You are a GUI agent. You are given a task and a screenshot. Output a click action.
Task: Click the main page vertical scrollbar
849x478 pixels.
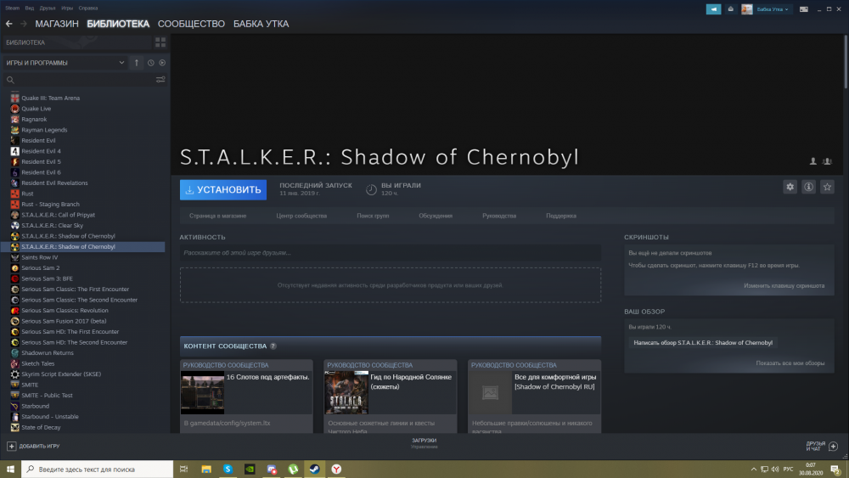(846, 61)
